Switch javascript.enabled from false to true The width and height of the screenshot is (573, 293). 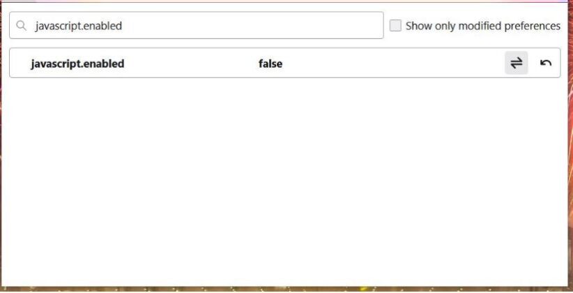516,63
